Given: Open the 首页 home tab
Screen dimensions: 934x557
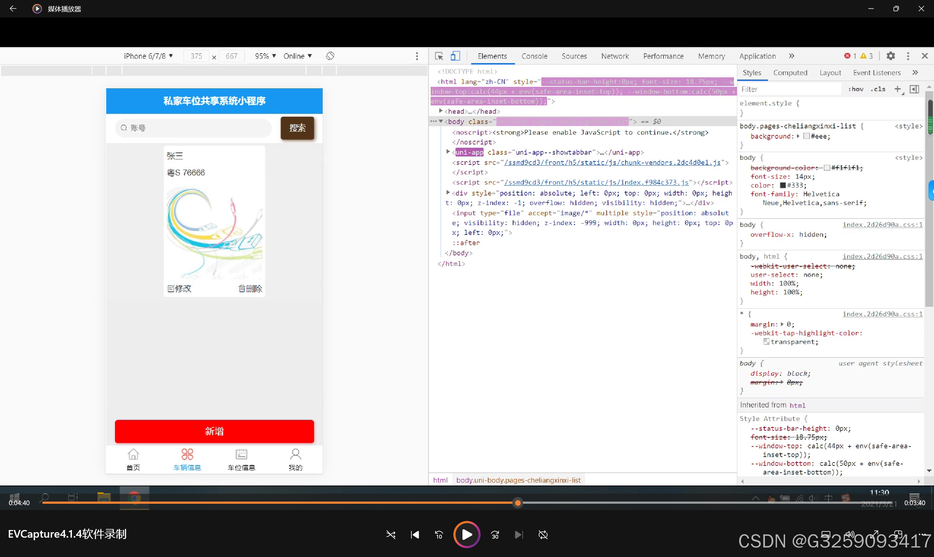Looking at the screenshot, I should click(x=133, y=460).
